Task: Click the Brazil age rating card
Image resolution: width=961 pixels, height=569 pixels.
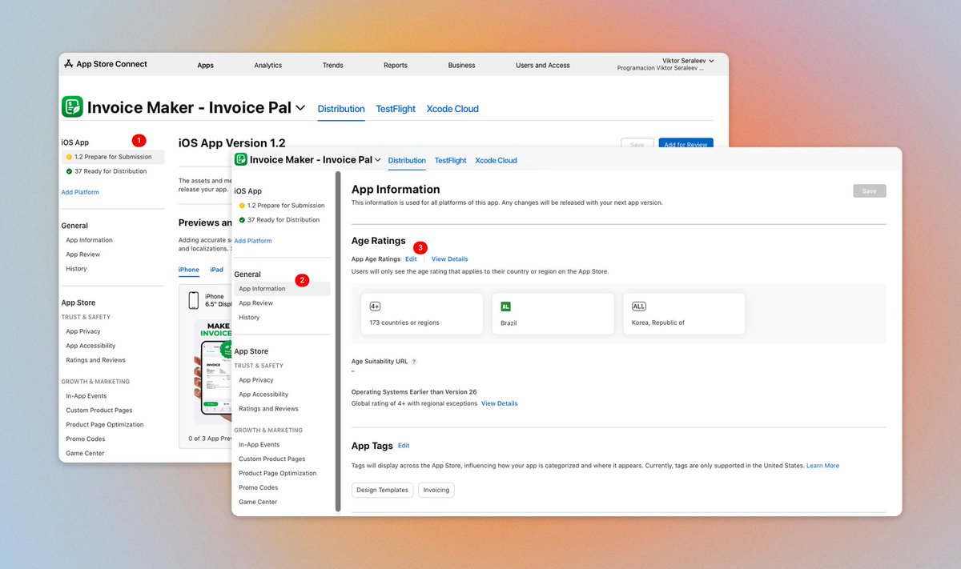Action: pos(553,314)
